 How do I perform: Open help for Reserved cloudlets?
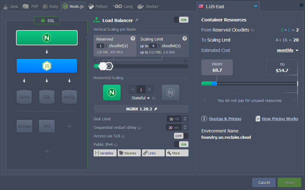point(133,38)
